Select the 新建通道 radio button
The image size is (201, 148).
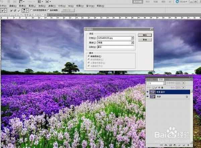coord(88,56)
